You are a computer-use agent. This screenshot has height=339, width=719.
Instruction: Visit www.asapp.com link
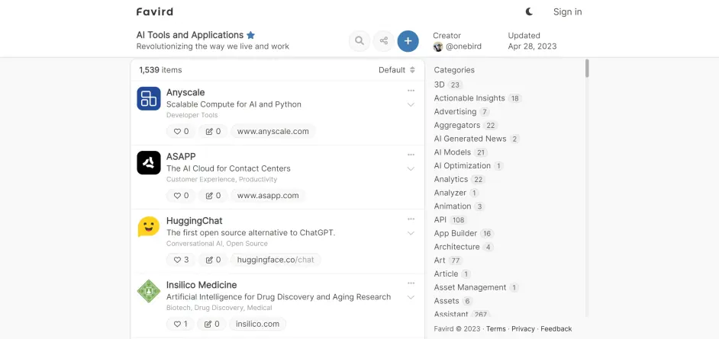[x=268, y=195]
